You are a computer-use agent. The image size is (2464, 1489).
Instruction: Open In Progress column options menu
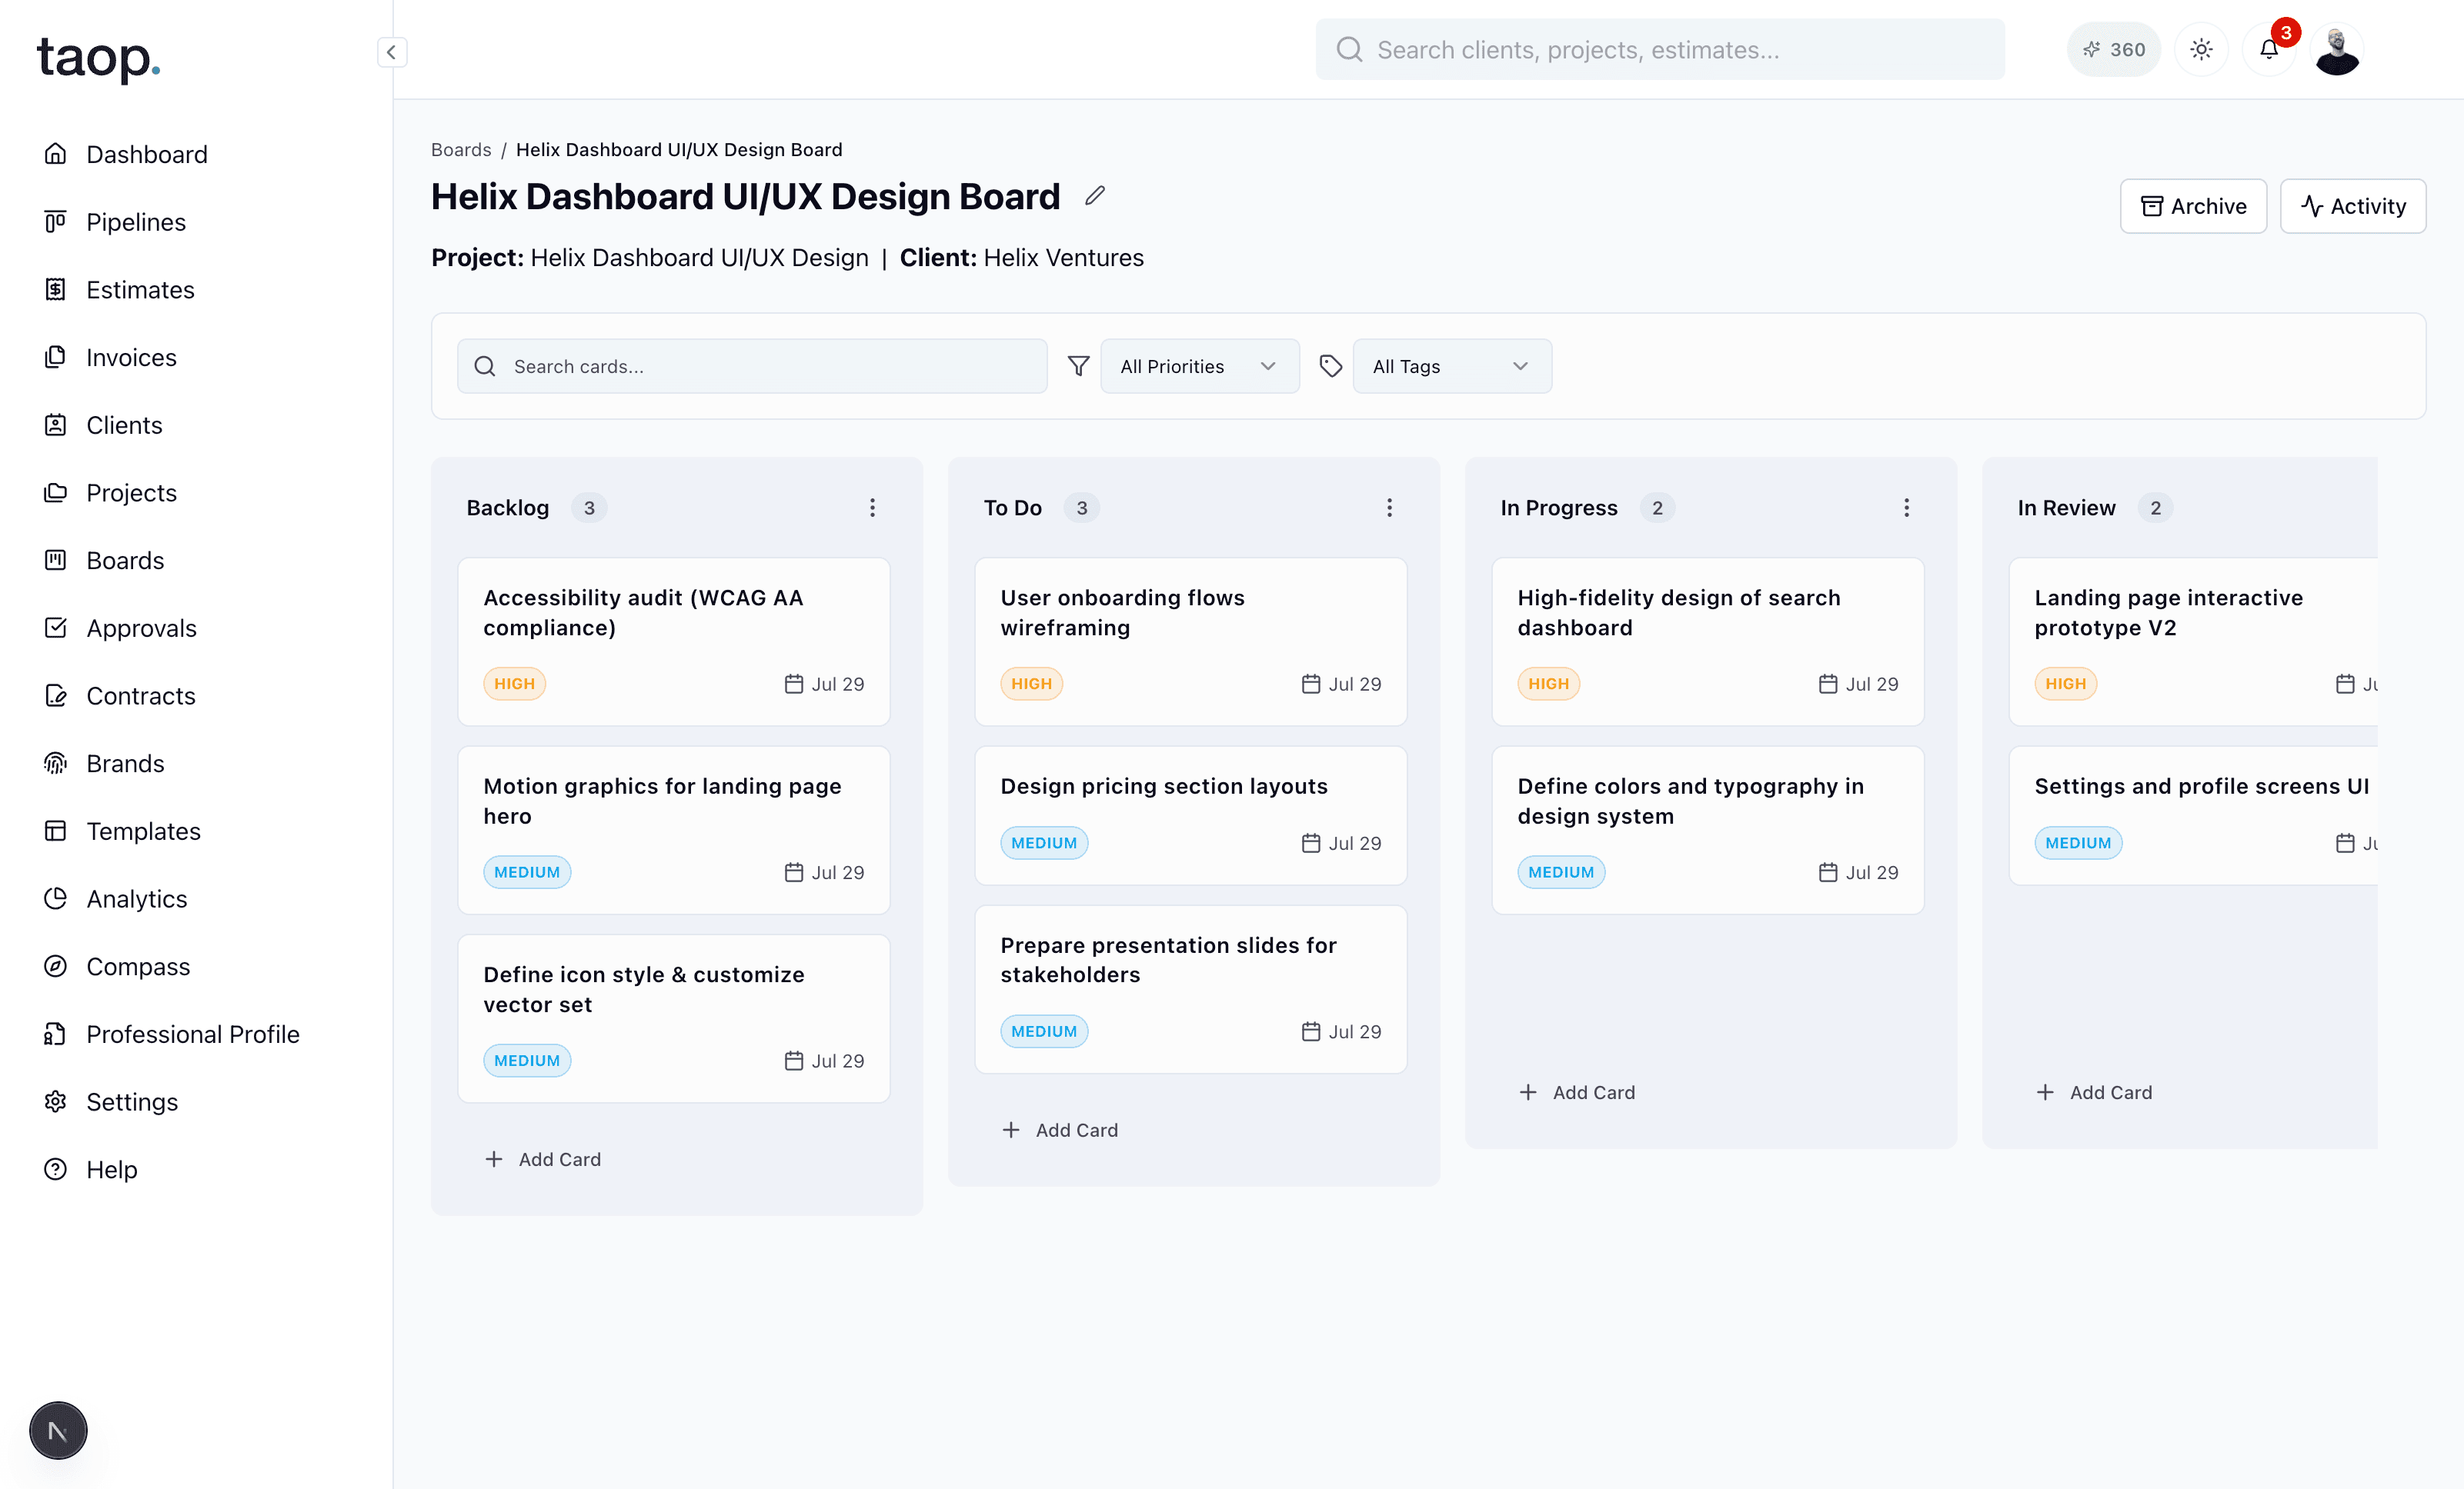pos(1906,508)
